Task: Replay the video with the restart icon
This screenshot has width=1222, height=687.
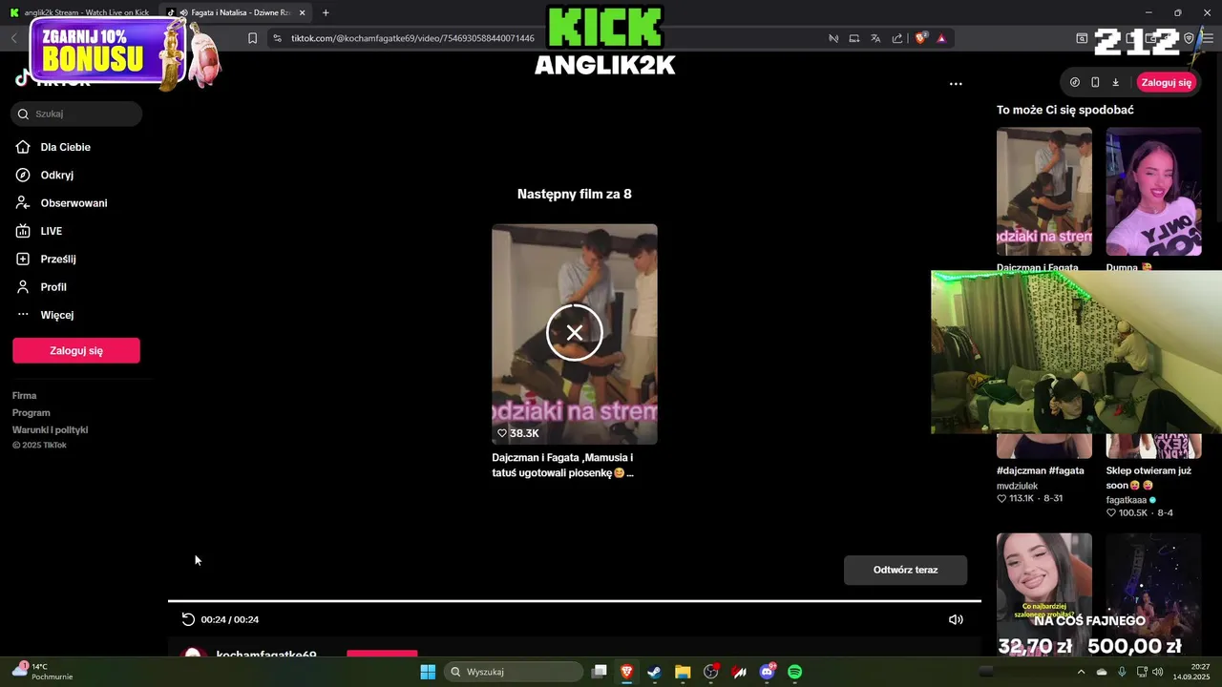Action: pyautogui.click(x=188, y=619)
